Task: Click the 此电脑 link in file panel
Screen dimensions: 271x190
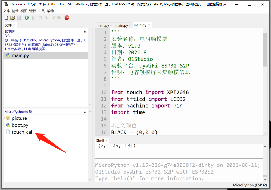Action: [x=9, y=32]
